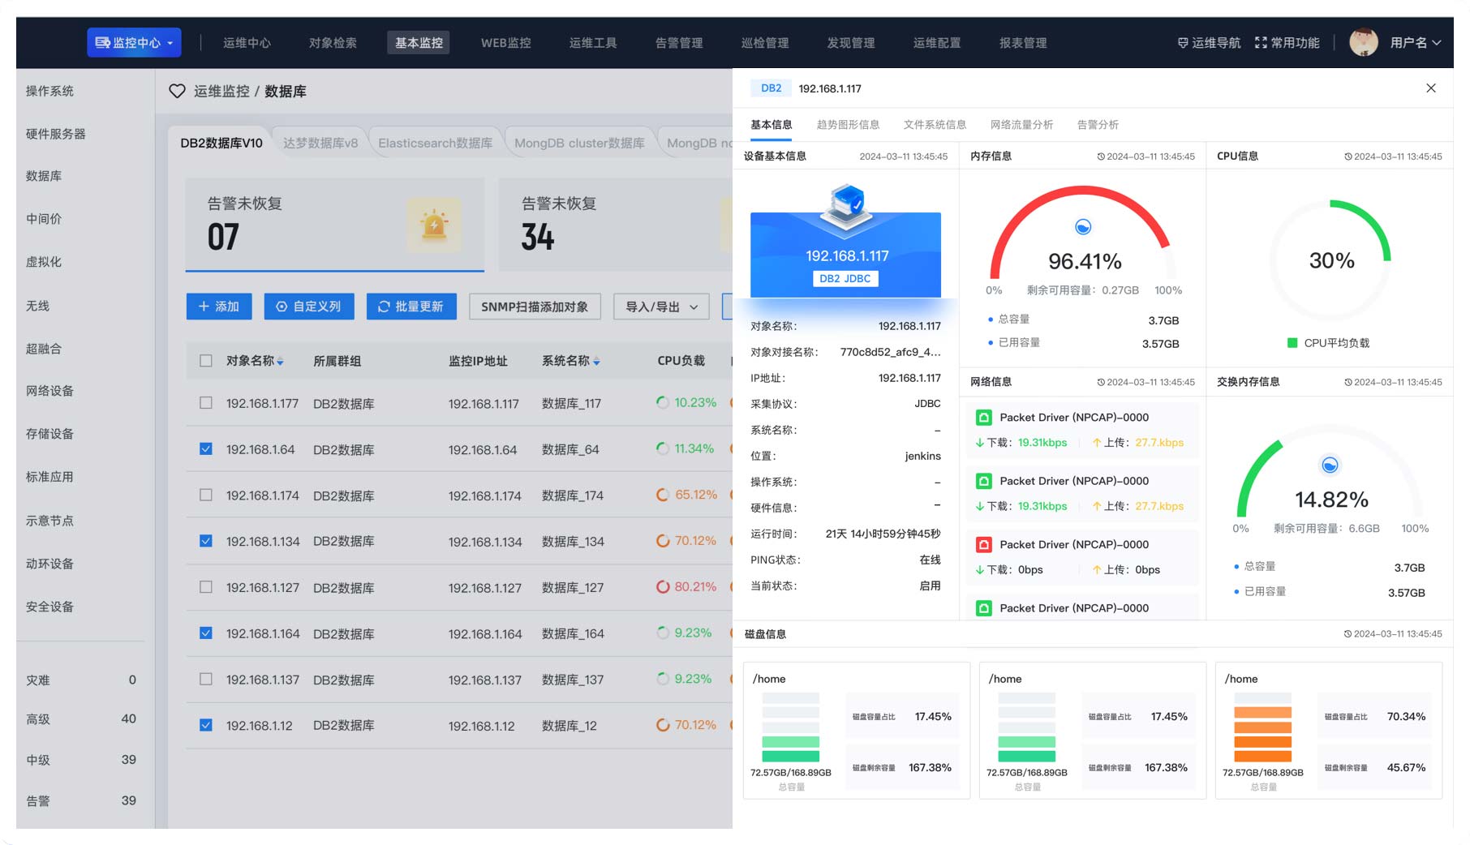Close the DB2 detail panel
Viewport: 1470px width, 845px height.
coord(1430,88)
